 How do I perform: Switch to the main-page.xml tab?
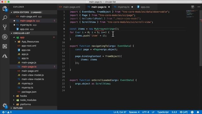point(71,7)
